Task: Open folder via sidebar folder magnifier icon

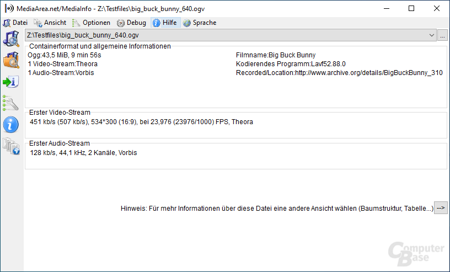Action: click(x=11, y=60)
